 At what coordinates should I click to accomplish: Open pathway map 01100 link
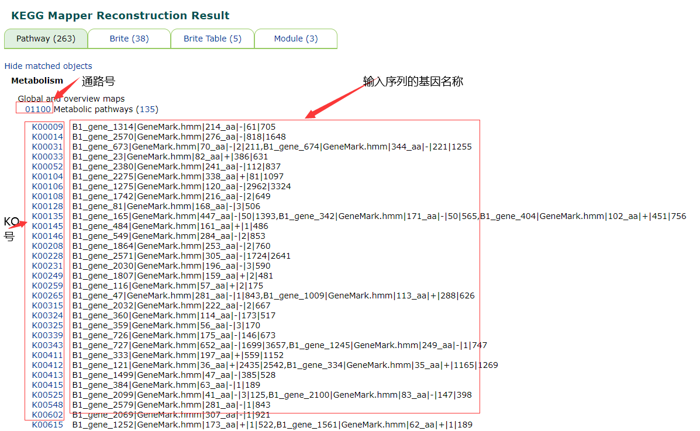pos(38,109)
